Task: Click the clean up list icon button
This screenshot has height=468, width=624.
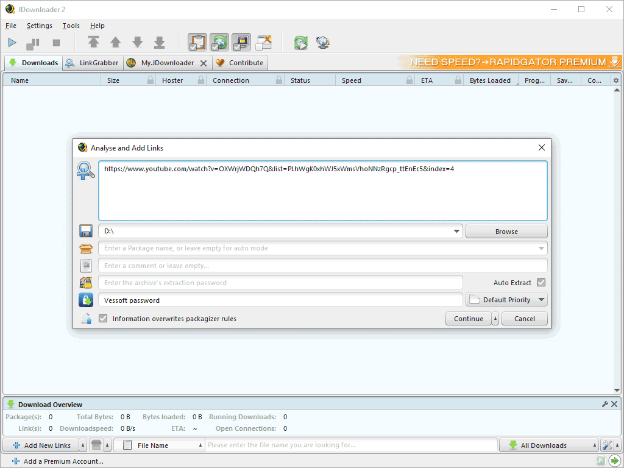Action: tap(96, 445)
